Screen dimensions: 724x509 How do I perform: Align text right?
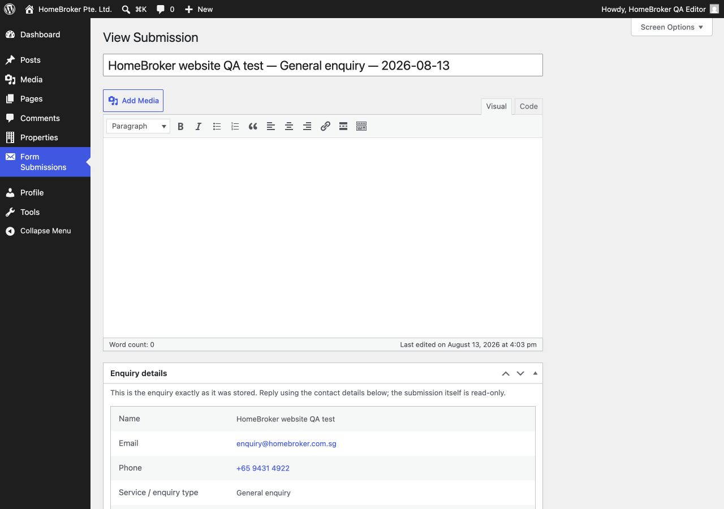click(x=307, y=126)
